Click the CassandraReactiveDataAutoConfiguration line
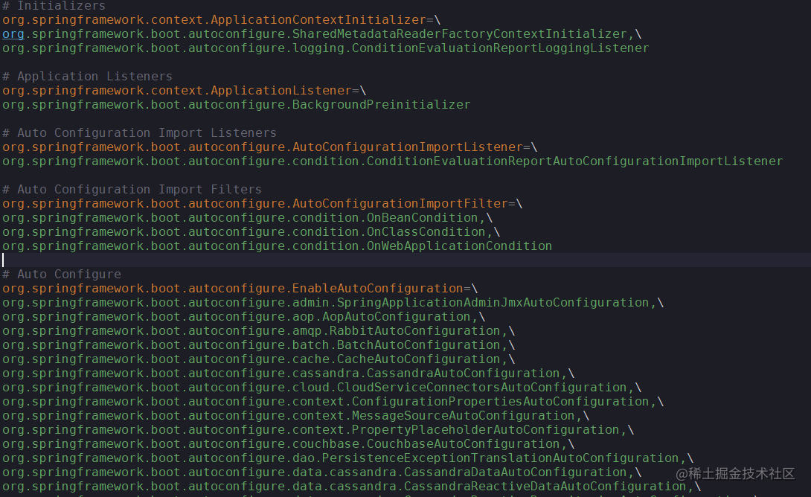Screen dimensions: 811x497 pos(352,487)
